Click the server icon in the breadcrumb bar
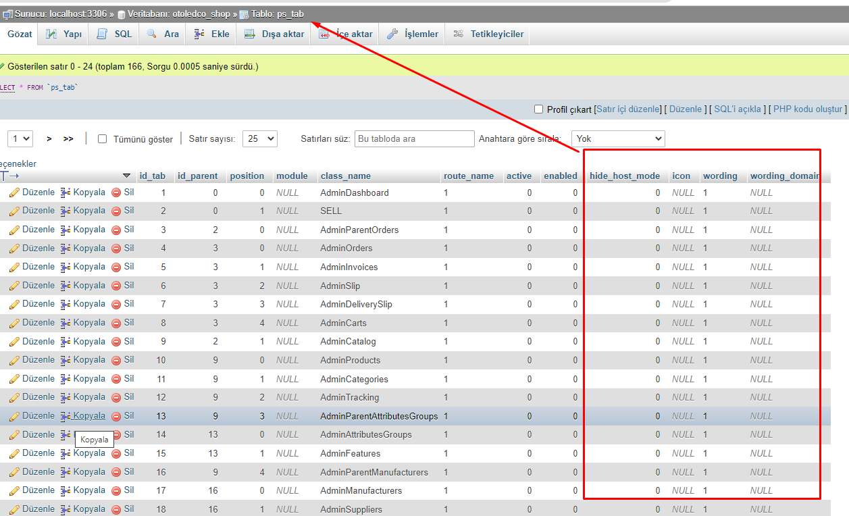 click(7, 14)
